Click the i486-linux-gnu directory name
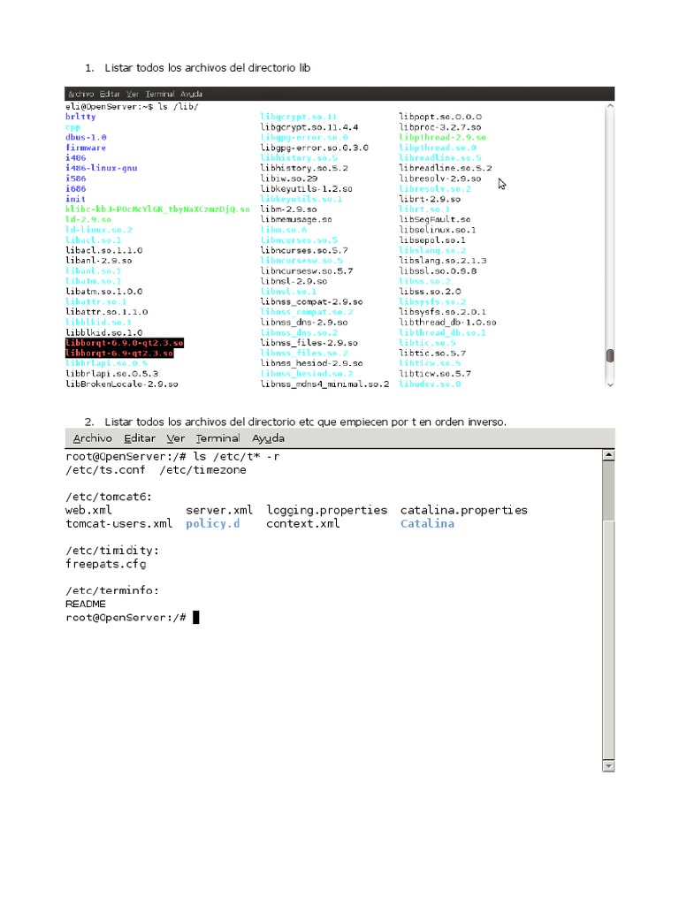Image resolution: width=679 pixels, height=905 pixels. [101, 168]
